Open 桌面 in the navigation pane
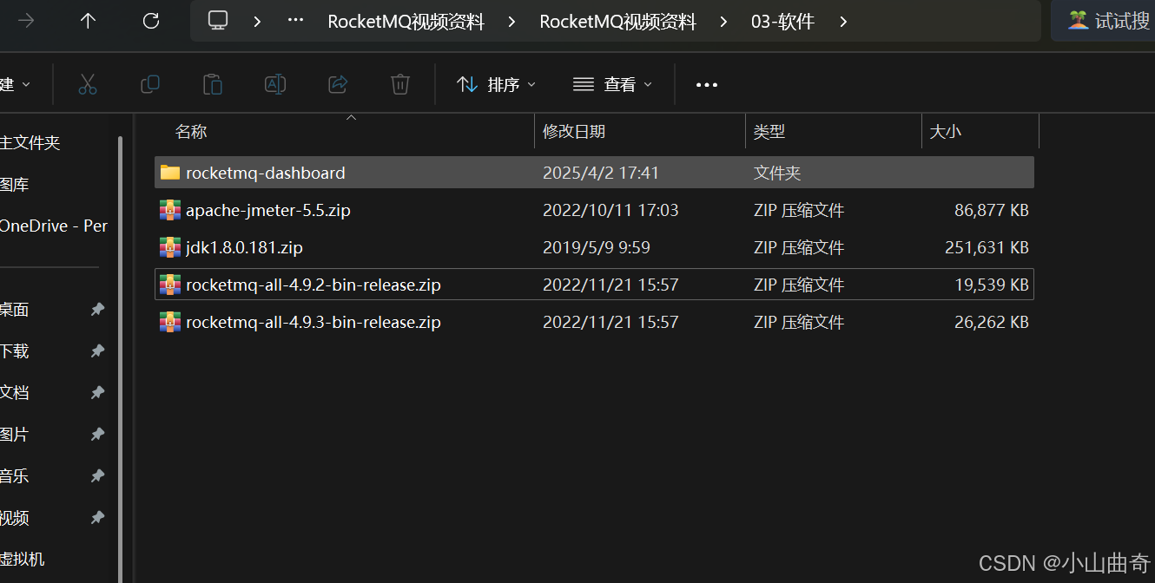 [15, 310]
